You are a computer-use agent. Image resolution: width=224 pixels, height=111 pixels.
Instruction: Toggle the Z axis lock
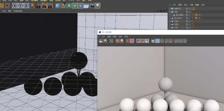pos(26,6)
